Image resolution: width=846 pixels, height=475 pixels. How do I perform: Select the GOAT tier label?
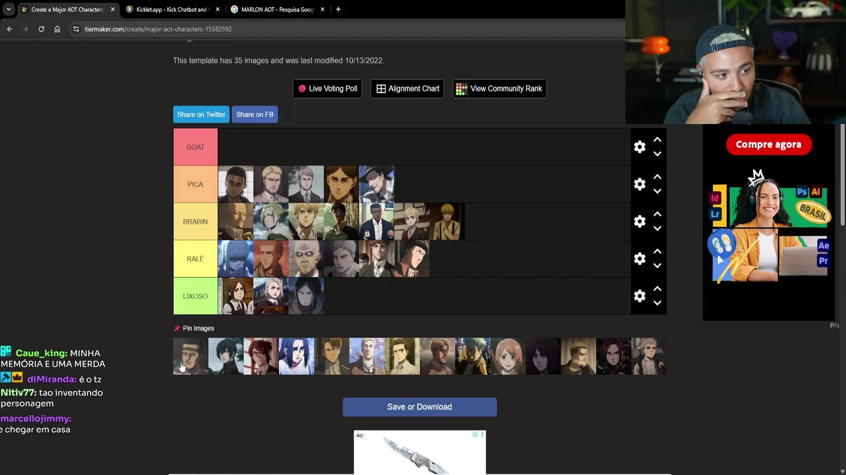pyautogui.click(x=195, y=147)
